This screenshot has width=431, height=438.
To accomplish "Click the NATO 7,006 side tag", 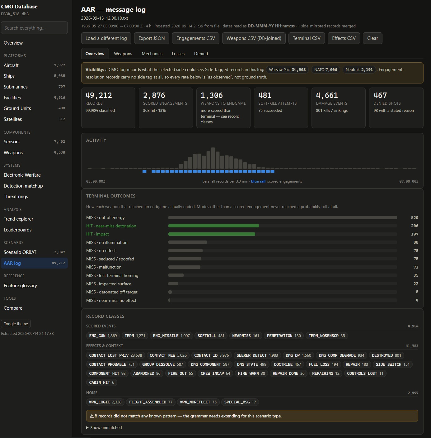I will tap(326, 70).
